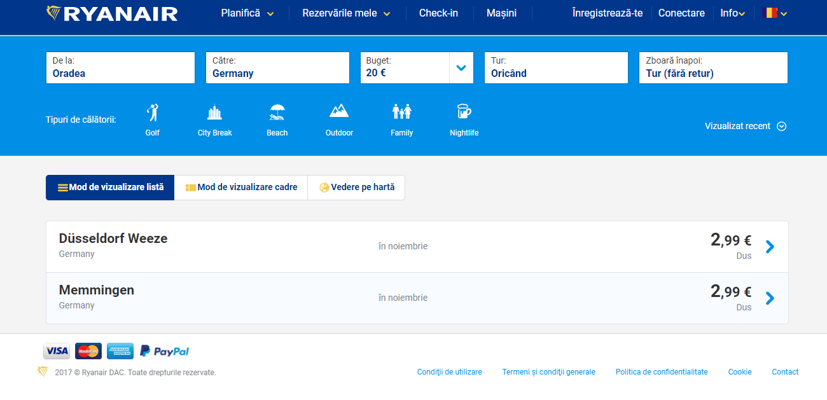Switch to Mod de vizualizare cadre
This screenshot has width=827, height=400.
click(x=241, y=188)
